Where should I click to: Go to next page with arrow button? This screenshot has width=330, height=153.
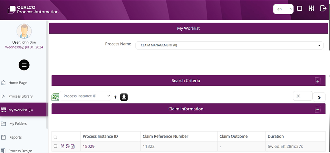tap(319, 97)
